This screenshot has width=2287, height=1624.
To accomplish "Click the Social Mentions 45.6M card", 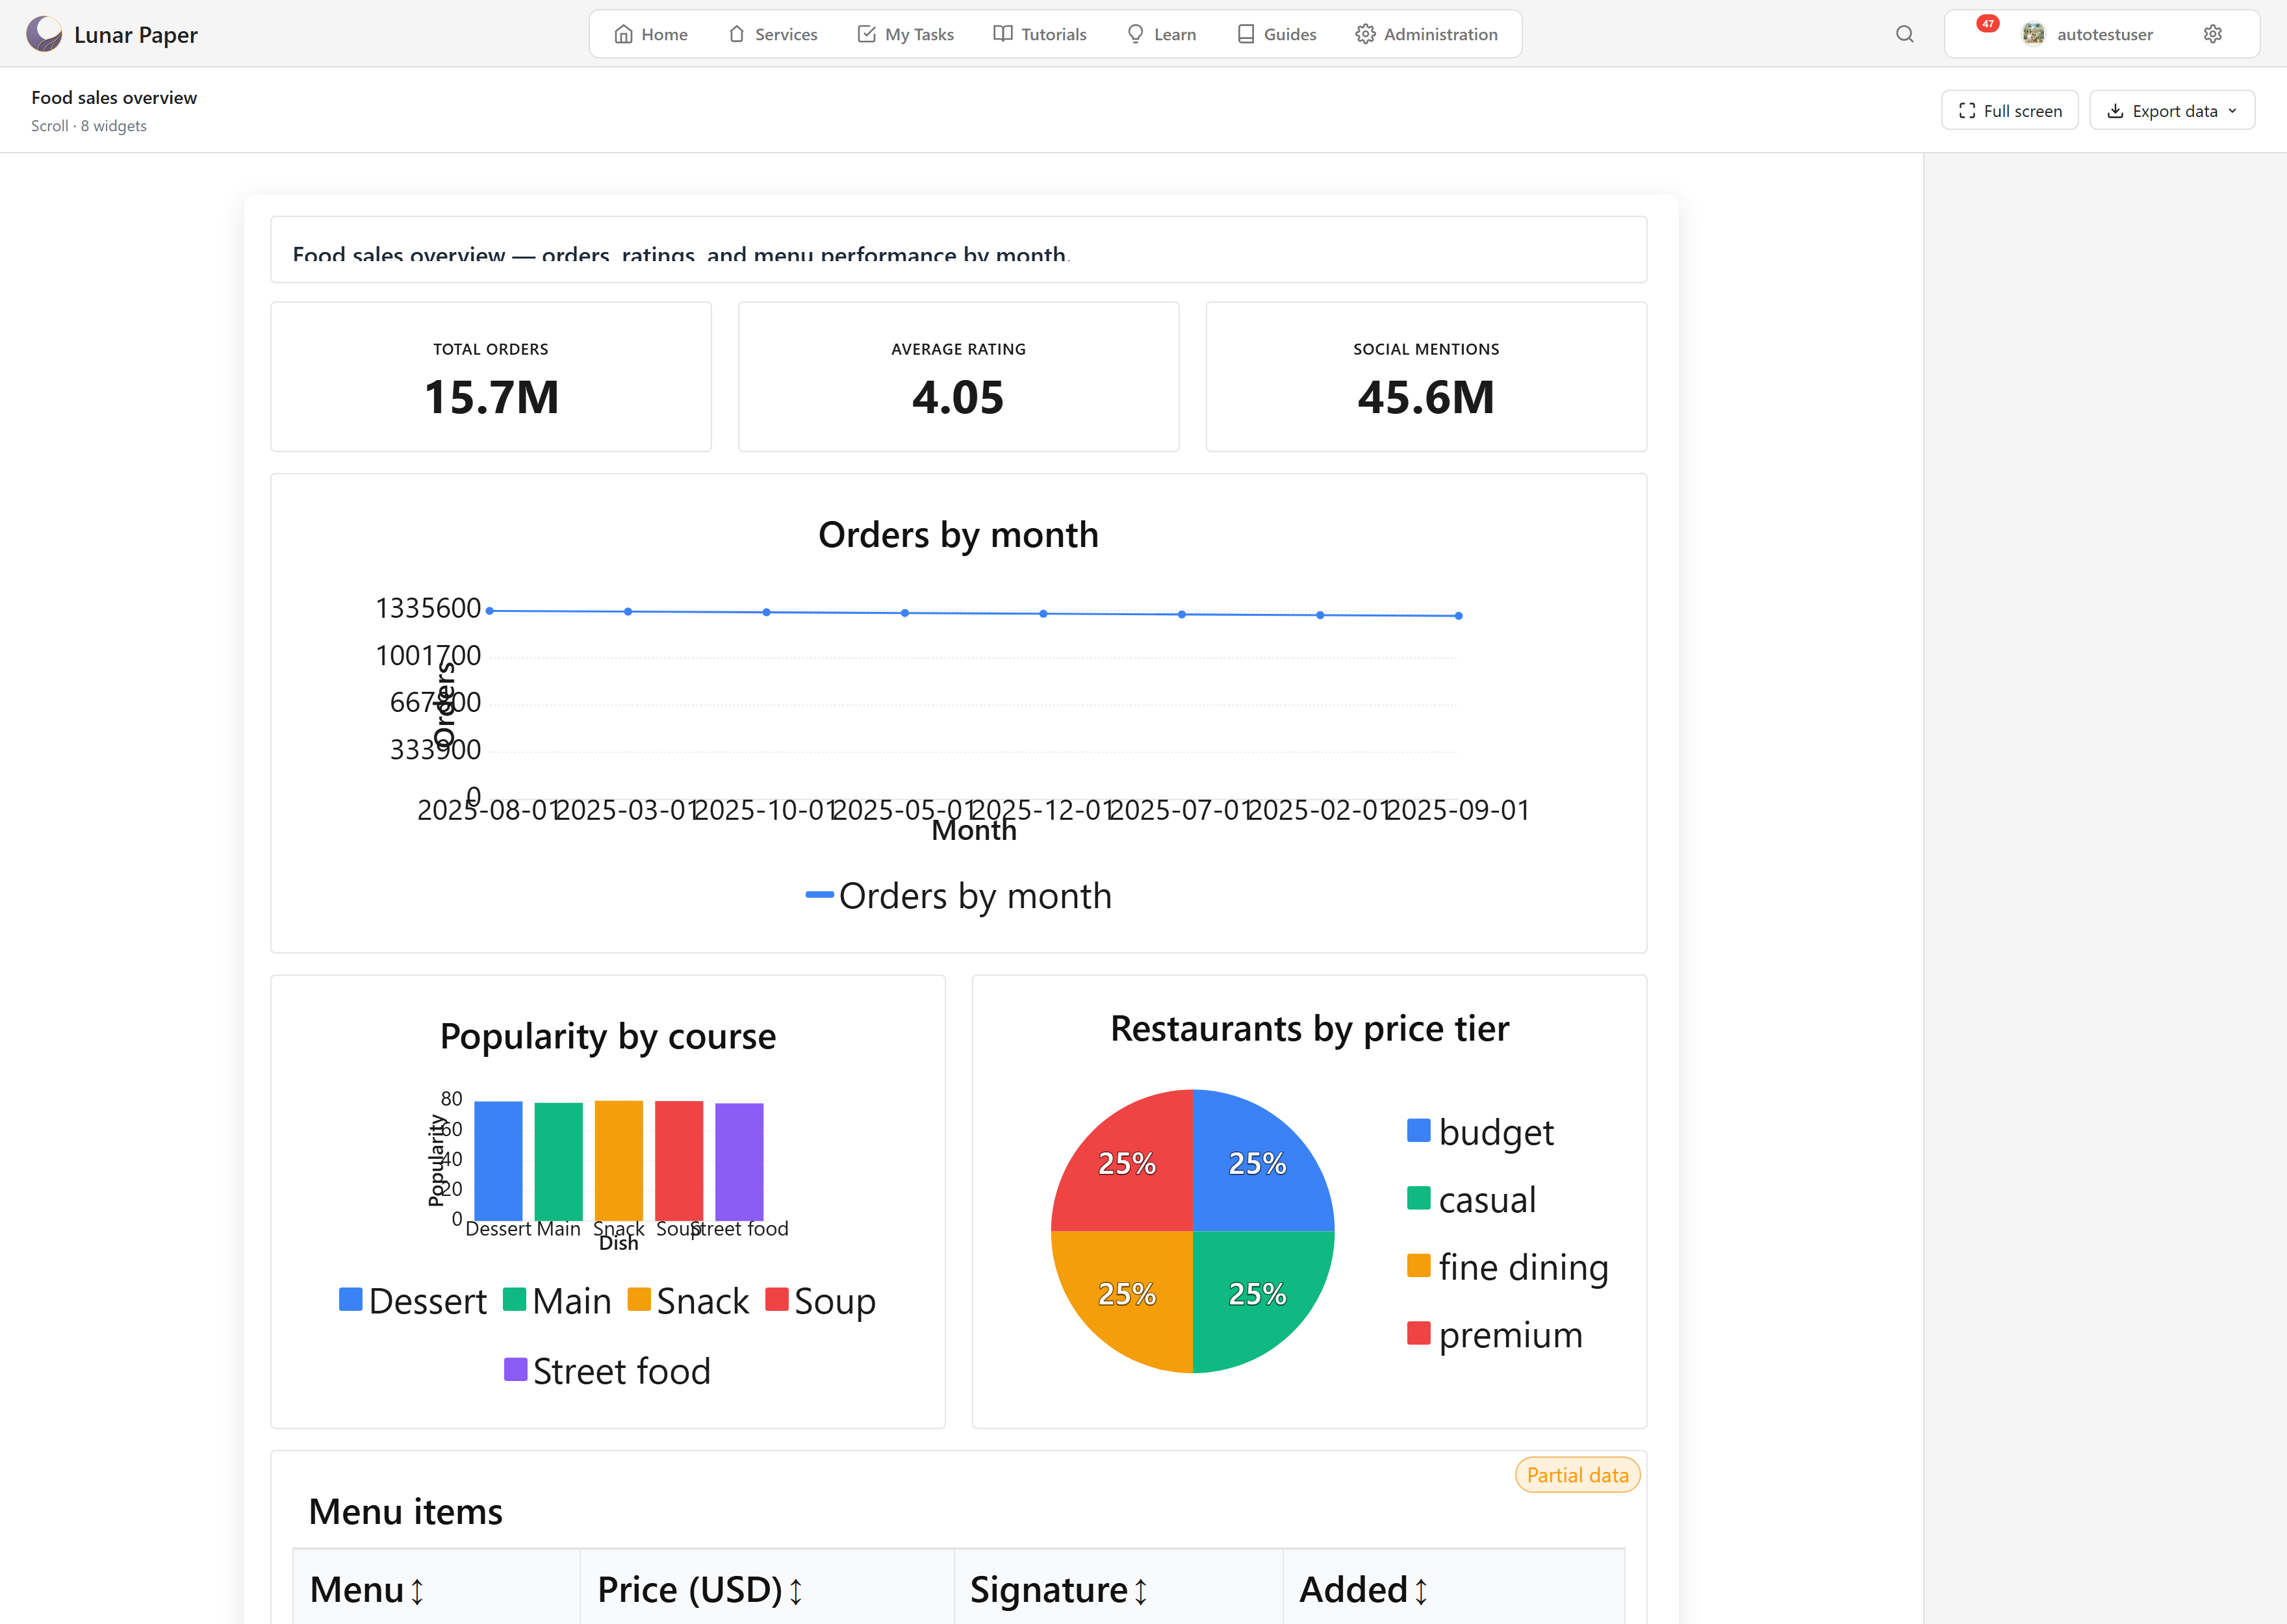I will tap(1426, 377).
